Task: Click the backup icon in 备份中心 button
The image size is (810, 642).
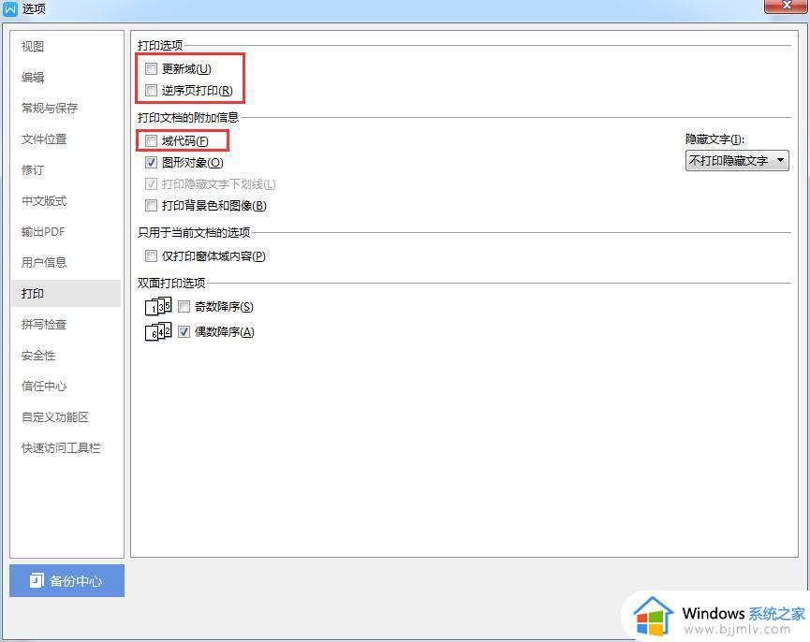Action: coord(37,580)
